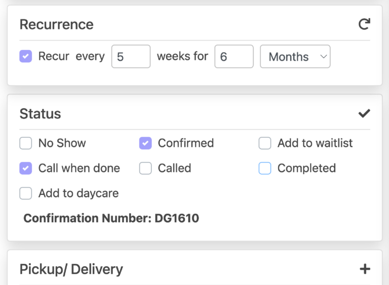Check the Add to daycare checkbox
This screenshot has width=389, height=285.
click(x=26, y=193)
